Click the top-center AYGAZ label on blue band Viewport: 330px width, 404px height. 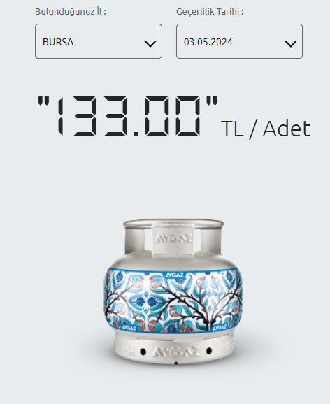point(174,275)
